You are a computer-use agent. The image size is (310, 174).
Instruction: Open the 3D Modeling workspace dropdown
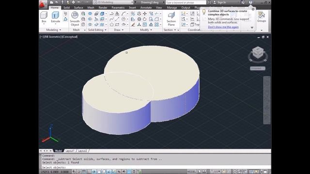113,2
